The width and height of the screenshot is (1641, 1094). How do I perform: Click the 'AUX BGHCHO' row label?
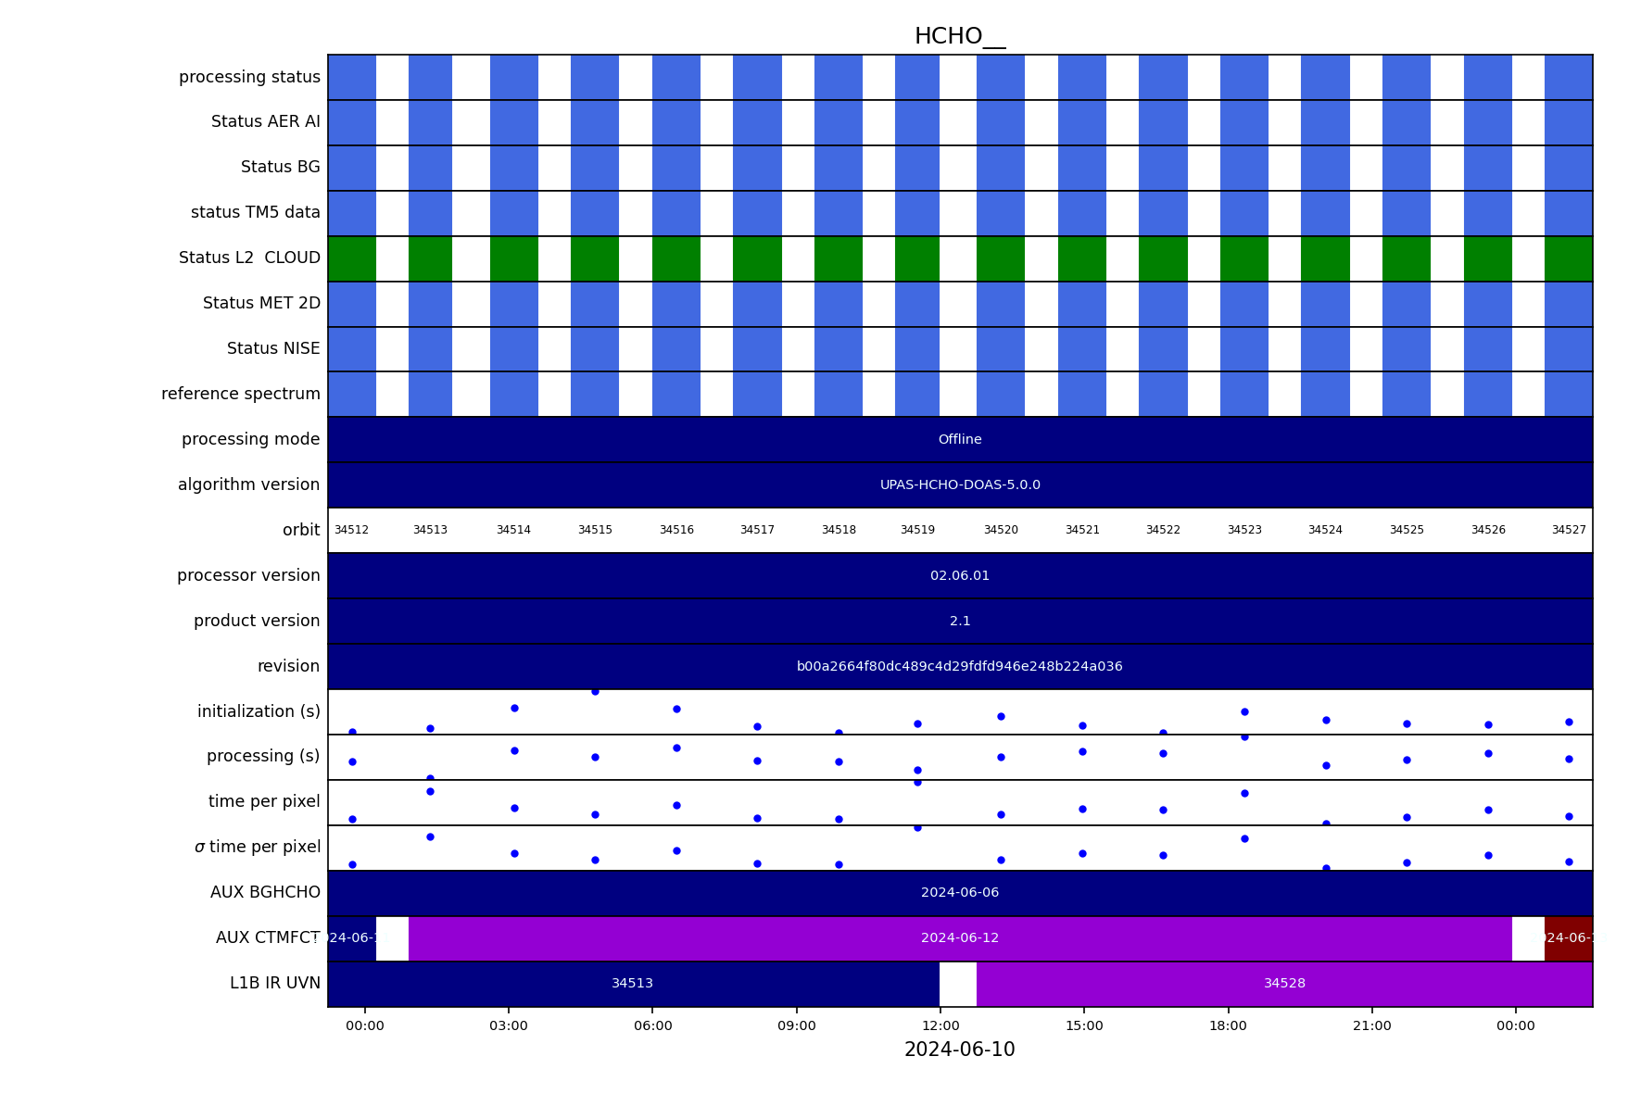click(x=265, y=893)
